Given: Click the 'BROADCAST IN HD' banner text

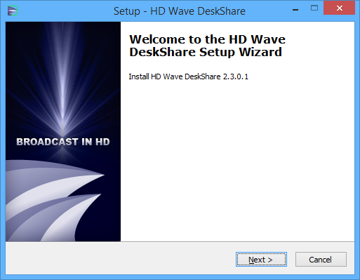Looking at the screenshot, I should pyautogui.click(x=63, y=142).
